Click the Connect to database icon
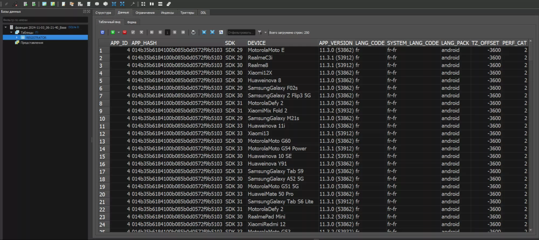The image size is (539, 240). tap(6, 4)
